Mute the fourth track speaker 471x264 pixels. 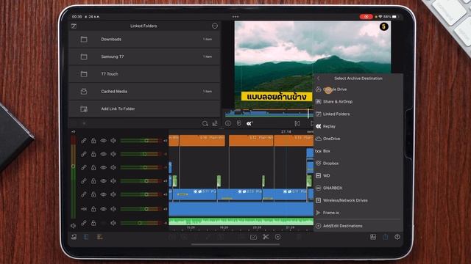tap(113, 181)
